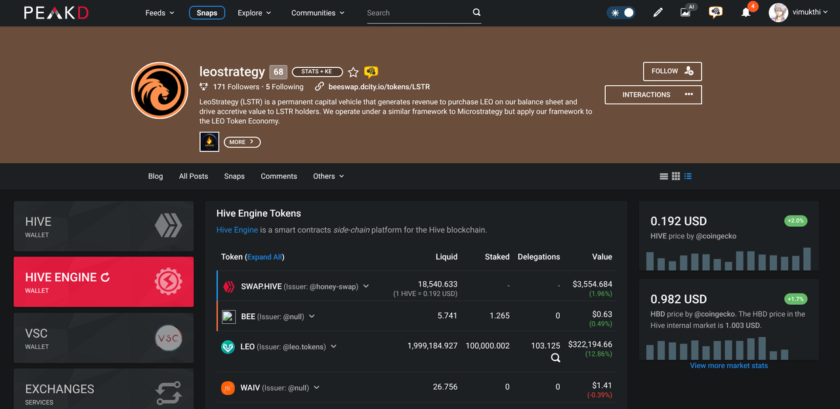Click the VSC round logo icon
The image size is (840, 409).
[169, 338]
